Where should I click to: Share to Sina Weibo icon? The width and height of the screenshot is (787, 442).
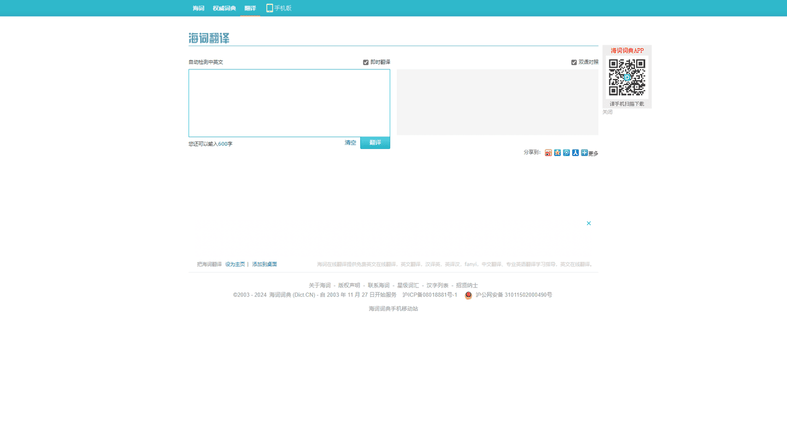pyautogui.click(x=548, y=153)
